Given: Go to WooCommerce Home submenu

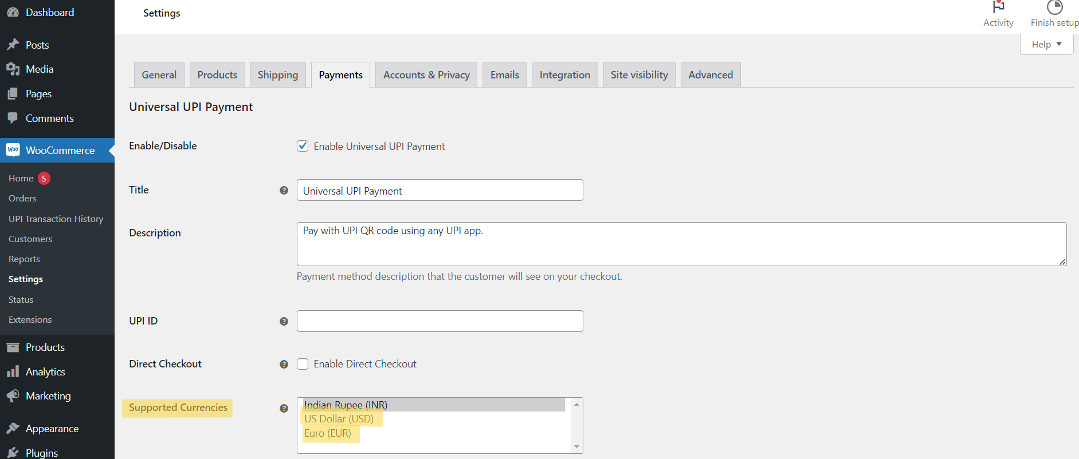Looking at the screenshot, I should 21,179.
